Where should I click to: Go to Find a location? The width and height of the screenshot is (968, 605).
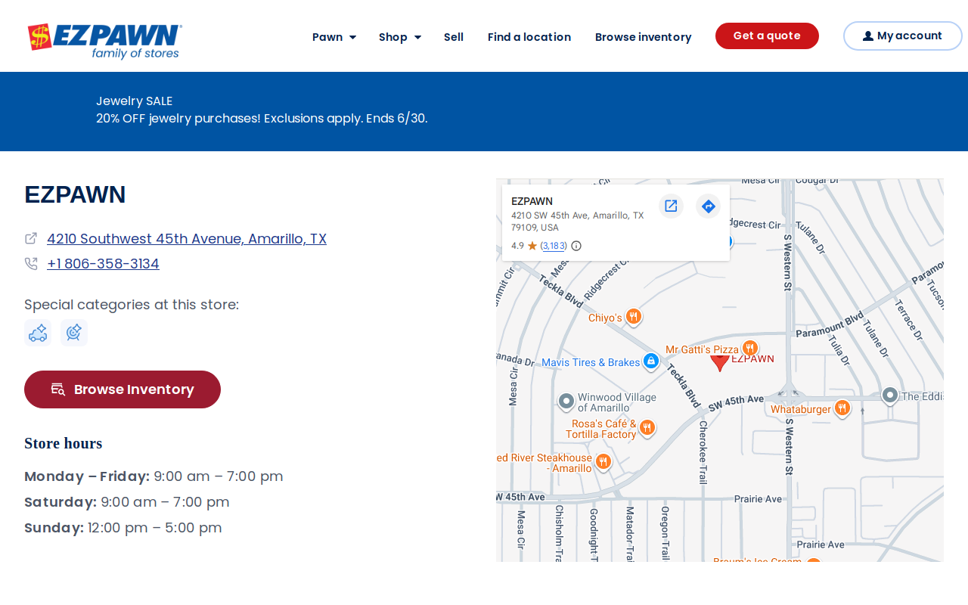coord(529,37)
